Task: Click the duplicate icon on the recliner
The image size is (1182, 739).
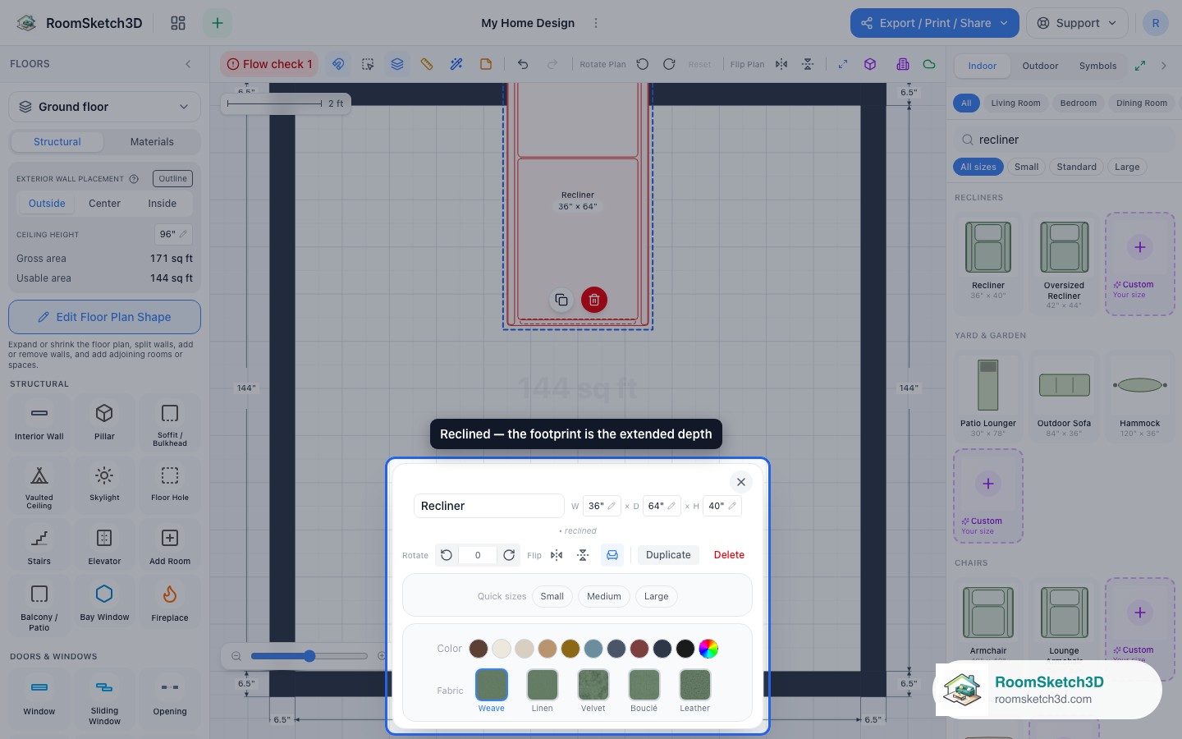Action: [561, 300]
